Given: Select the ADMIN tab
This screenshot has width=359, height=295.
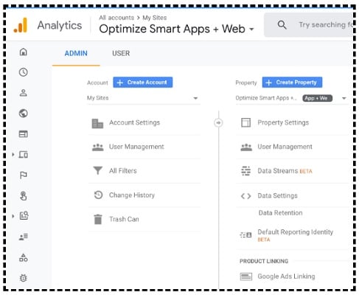Looking at the screenshot, I should (x=76, y=53).
